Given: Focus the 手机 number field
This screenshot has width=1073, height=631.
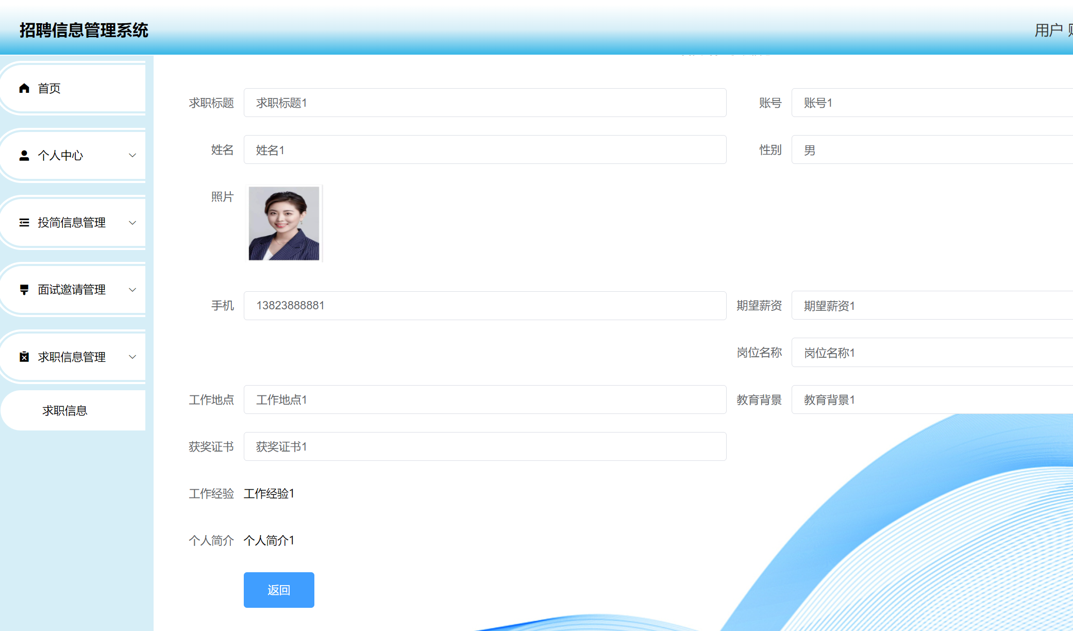Looking at the screenshot, I should [x=484, y=305].
